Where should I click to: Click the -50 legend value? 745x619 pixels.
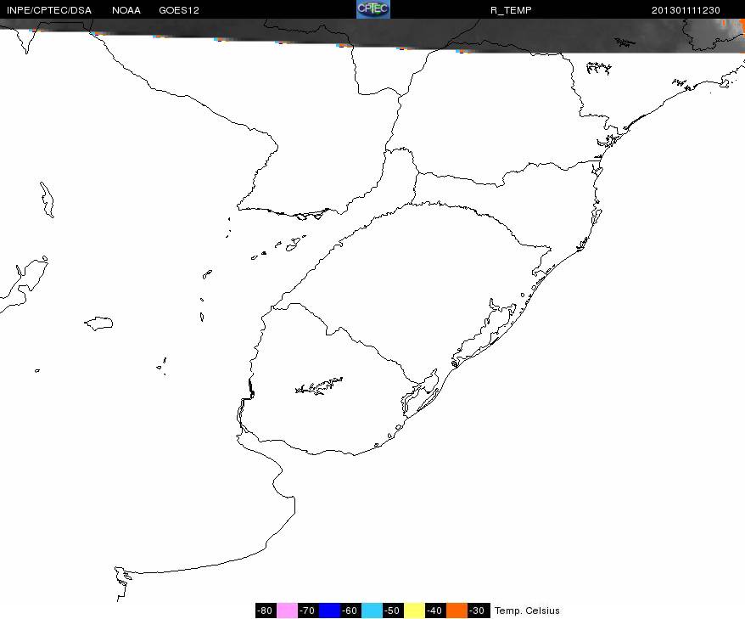394,611
